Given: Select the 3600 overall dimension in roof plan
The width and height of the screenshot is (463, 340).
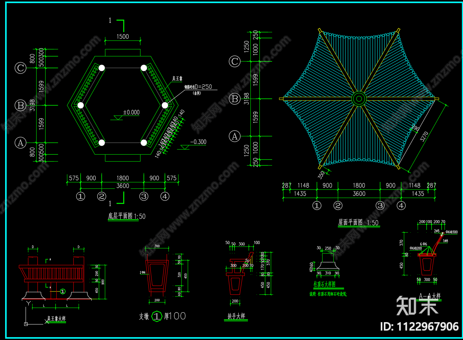Looking at the screenshot, I should [359, 194].
